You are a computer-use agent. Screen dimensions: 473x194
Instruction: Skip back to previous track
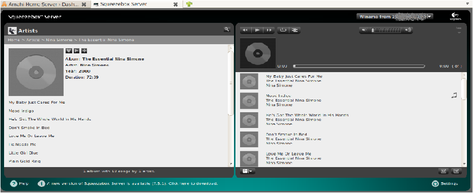click(x=246, y=30)
